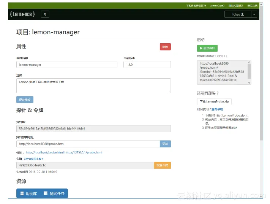
Task: Open 安装文档 in the top menu
Action: click(x=252, y=6)
